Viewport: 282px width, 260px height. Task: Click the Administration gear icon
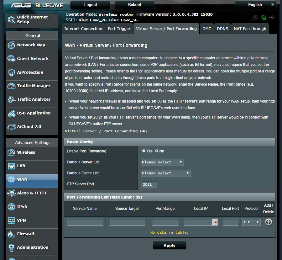(11, 247)
